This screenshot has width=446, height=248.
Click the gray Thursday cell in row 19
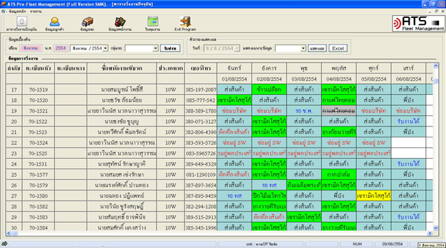(339, 111)
